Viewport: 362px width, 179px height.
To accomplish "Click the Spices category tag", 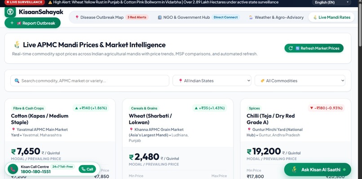I will pyautogui.click(x=254, y=108).
